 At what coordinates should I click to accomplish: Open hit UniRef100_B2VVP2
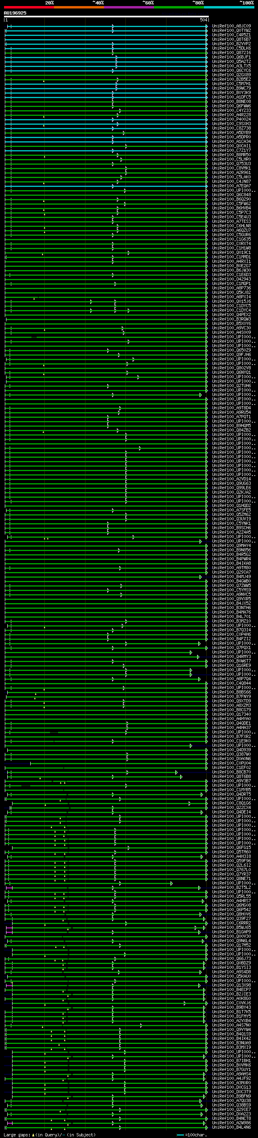pos(231,44)
